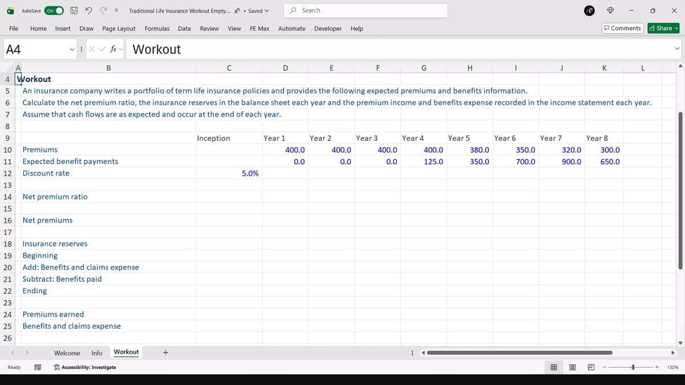Redo the last undone action
Screen dimensions: 685x385
tap(103, 10)
